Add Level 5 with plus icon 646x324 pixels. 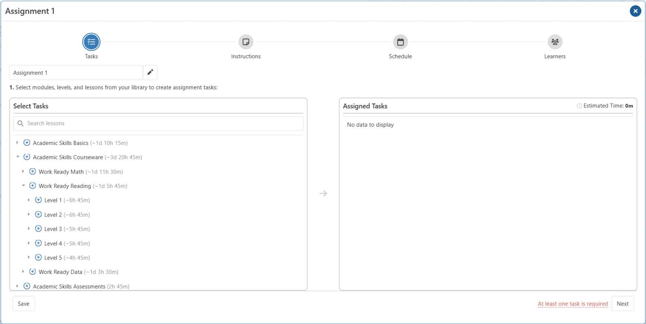tap(38, 257)
